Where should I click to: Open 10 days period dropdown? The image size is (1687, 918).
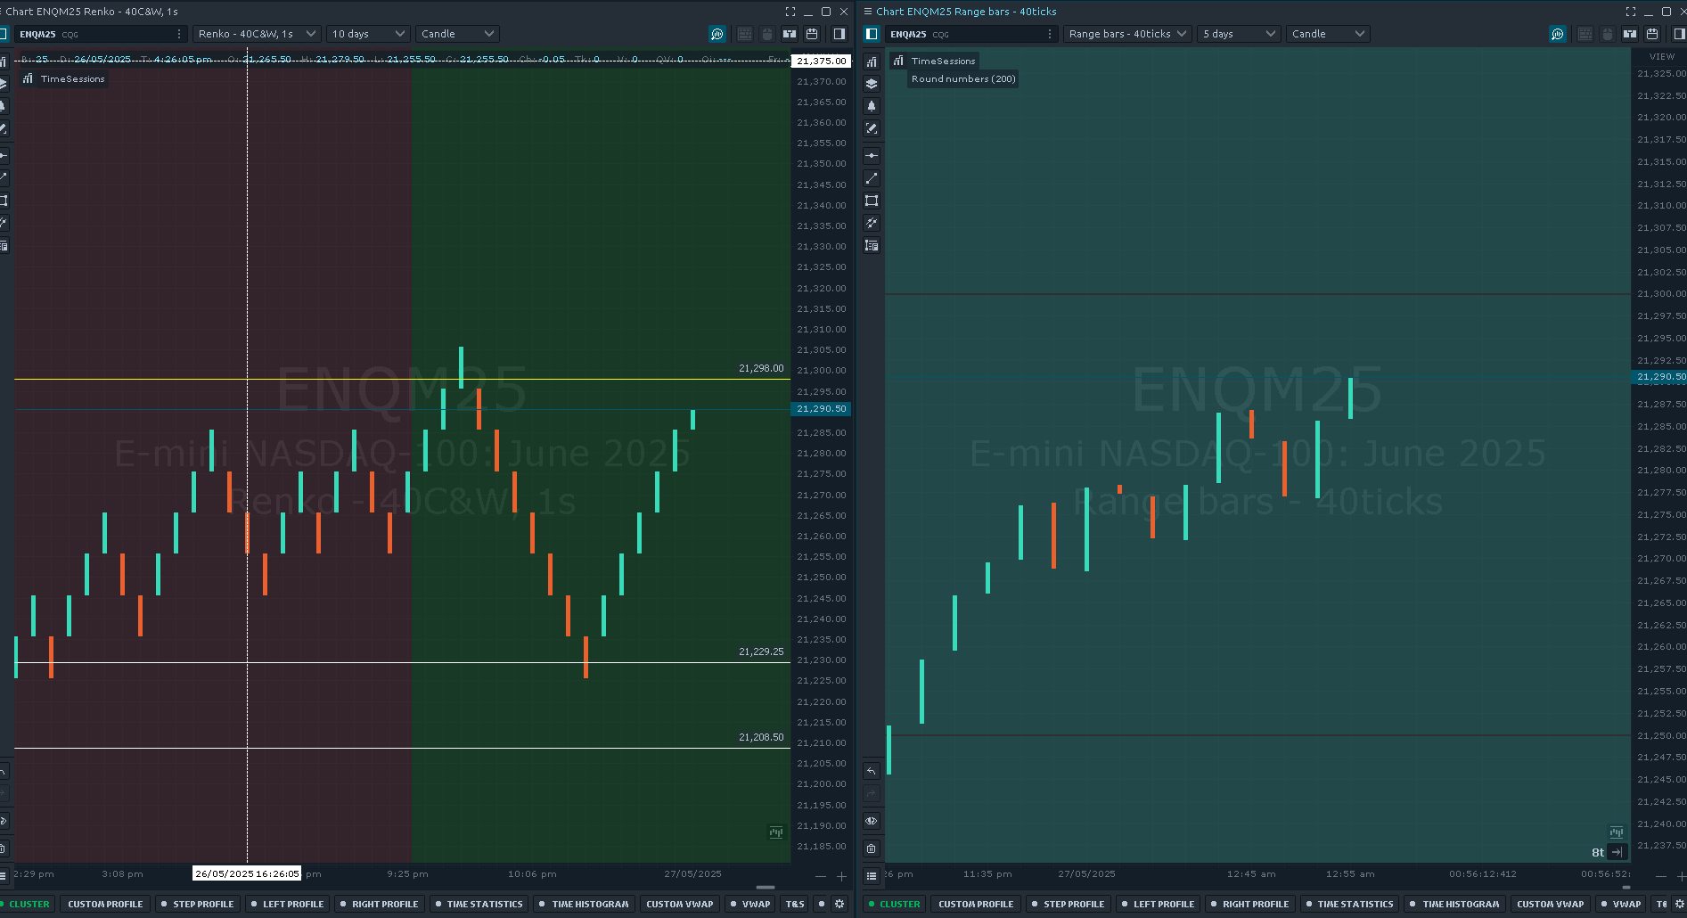(x=368, y=34)
